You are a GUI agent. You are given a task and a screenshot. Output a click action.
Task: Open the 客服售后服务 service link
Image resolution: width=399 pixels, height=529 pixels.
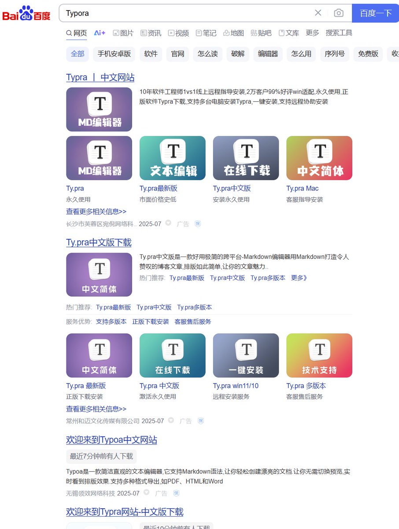193,322
